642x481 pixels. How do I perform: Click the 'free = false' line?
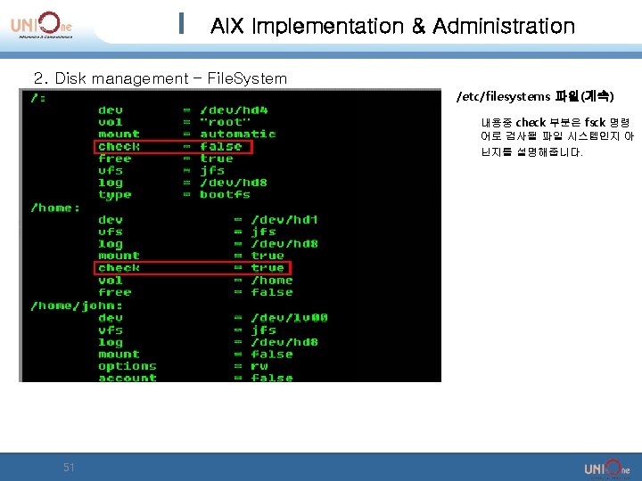(195, 292)
